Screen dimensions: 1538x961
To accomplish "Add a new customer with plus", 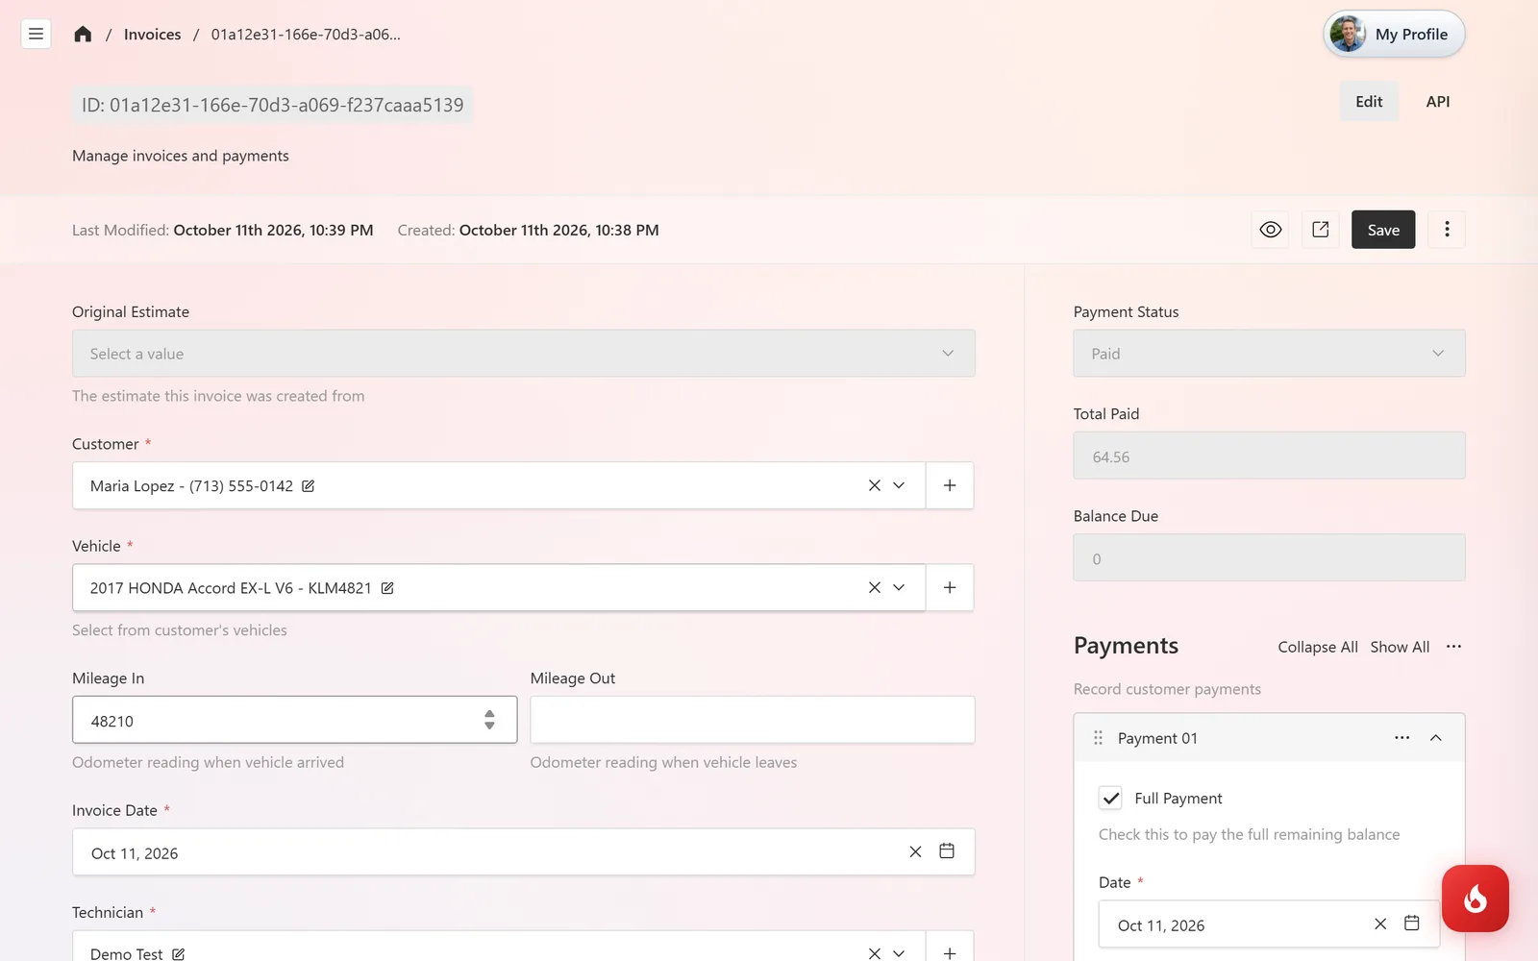I will [x=950, y=485].
